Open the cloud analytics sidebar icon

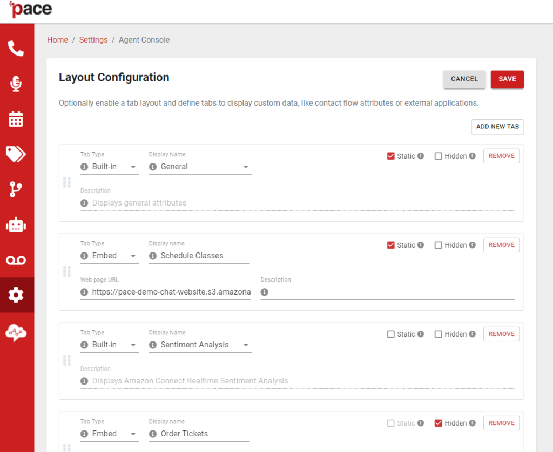coord(16,332)
